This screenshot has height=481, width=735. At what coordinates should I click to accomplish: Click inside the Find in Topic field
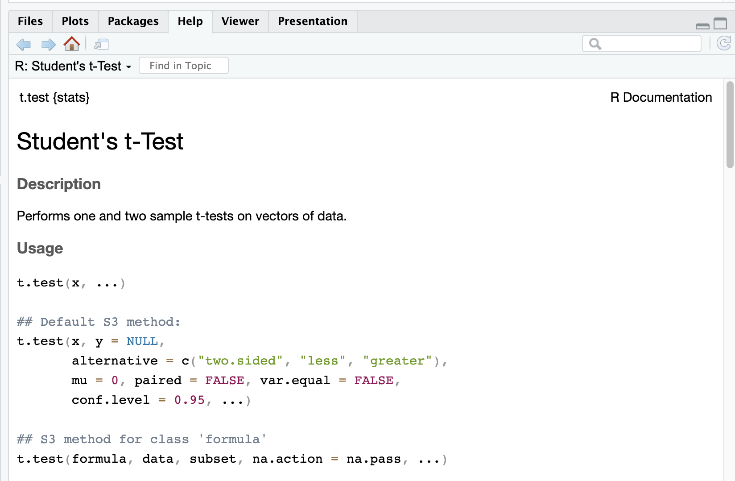tap(183, 65)
